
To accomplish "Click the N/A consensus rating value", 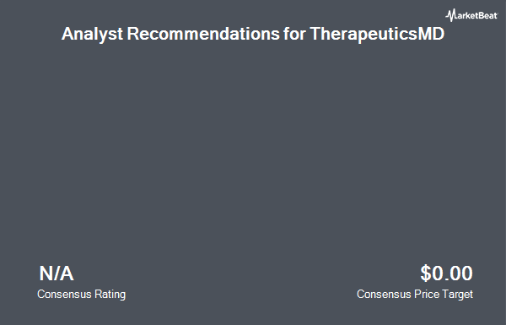I will pos(57,274).
